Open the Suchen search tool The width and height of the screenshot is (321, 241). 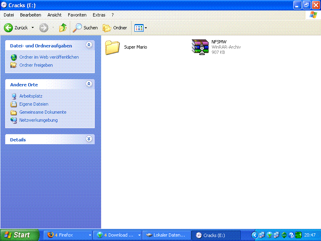(85, 28)
